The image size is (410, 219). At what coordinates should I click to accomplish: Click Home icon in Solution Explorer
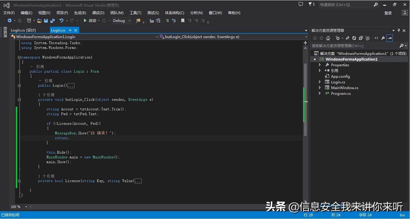(x=328, y=38)
